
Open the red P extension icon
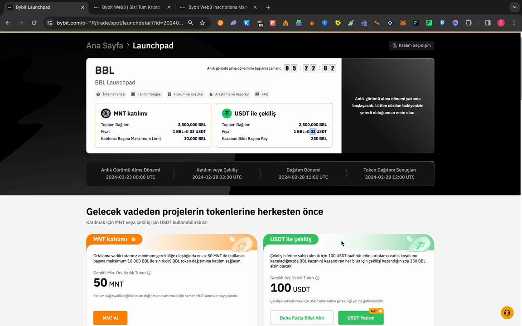(273, 23)
